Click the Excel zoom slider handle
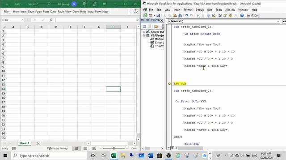This screenshot has height=160, width=286. (x=114, y=148)
